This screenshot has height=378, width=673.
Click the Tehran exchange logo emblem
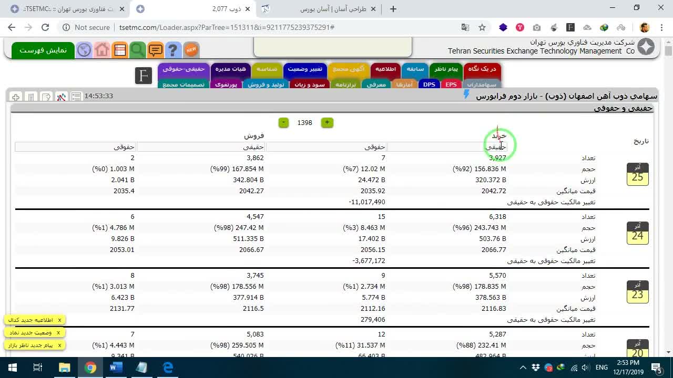pos(646,47)
